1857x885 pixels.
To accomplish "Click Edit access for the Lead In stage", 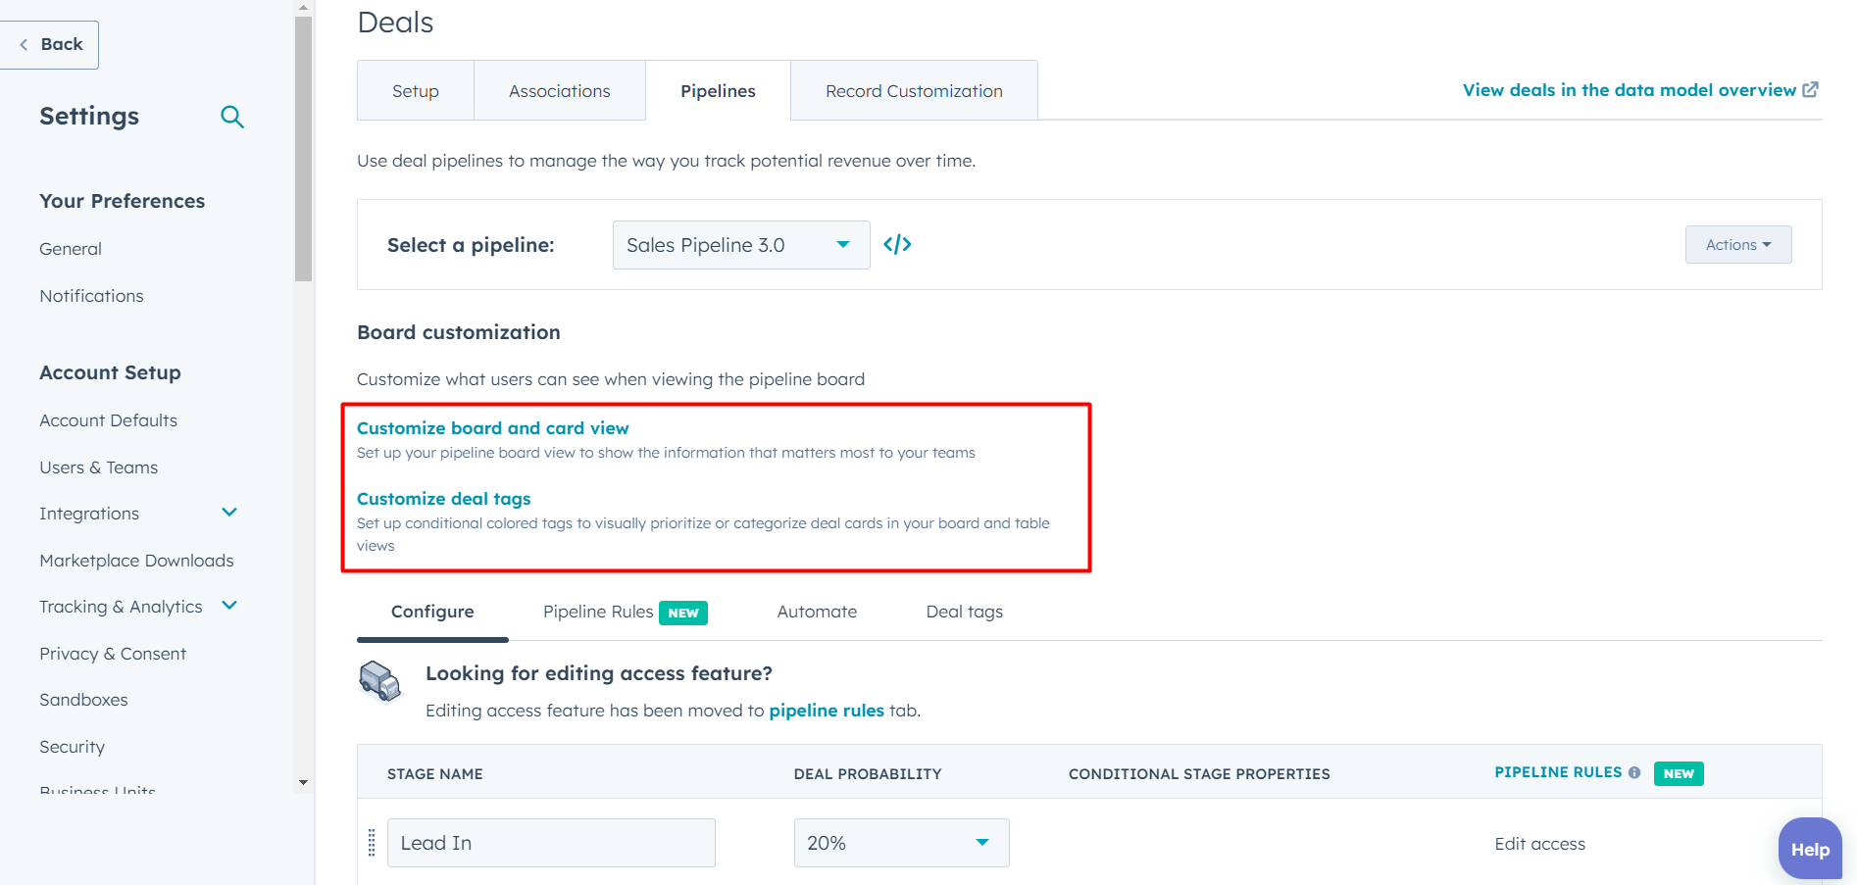I will (x=1539, y=843).
